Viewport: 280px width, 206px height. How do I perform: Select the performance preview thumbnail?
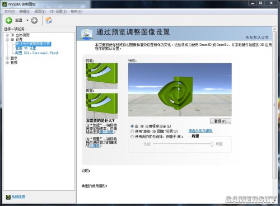[x=101, y=76]
